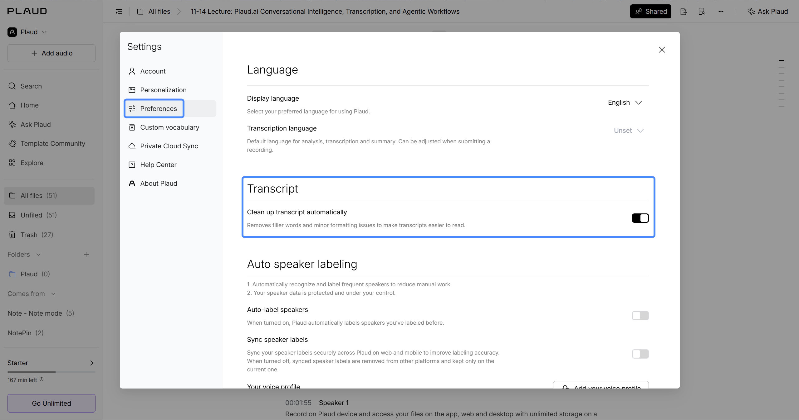Viewport: 799px width, 420px height.
Task: Enable Sync speaker labels switch
Action: click(x=640, y=354)
